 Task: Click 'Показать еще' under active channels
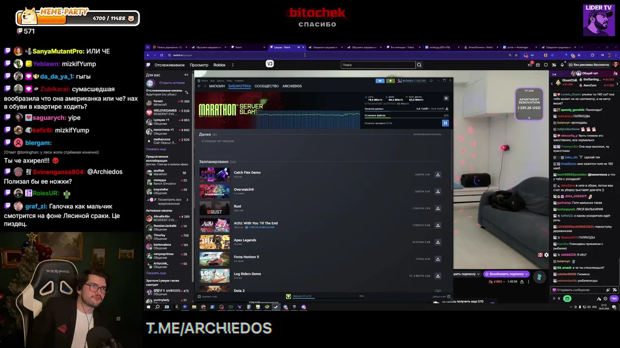point(156,273)
